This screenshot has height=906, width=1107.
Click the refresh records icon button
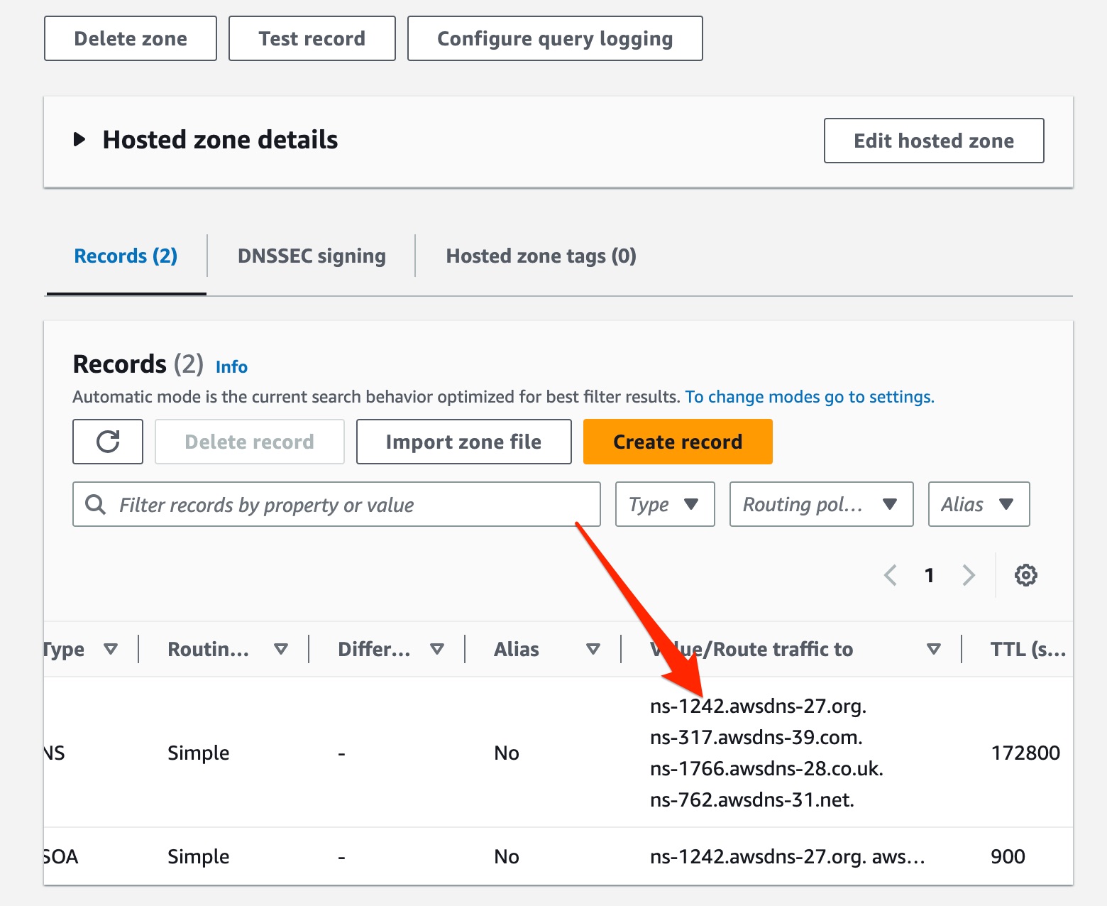point(108,442)
